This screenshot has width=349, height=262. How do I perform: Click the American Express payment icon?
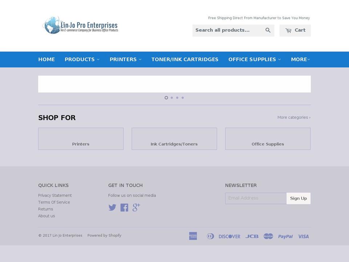[x=193, y=236]
